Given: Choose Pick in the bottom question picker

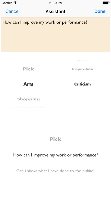Looking at the screenshot, I should coord(55,139).
